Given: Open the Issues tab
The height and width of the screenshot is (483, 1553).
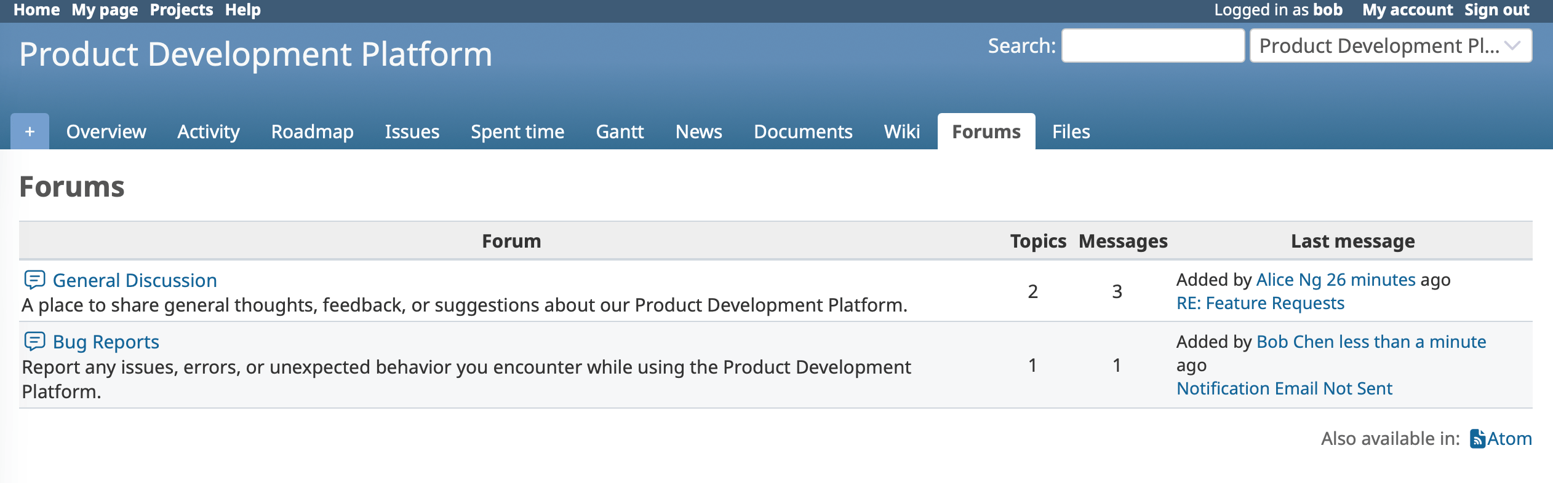Looking at the screenshot, I should (412, 132).
